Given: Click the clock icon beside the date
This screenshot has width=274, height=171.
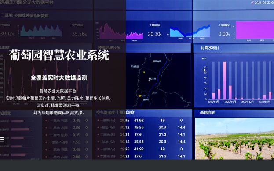Looking at the screenshot, I should 252,3.
